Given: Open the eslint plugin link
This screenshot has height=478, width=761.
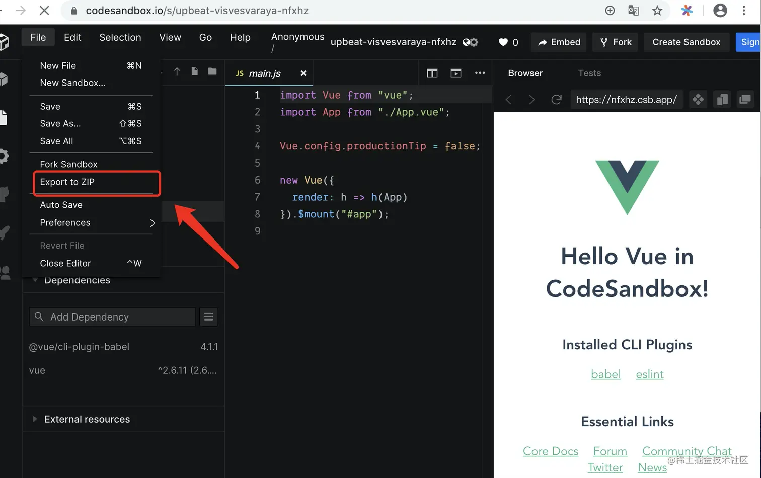Looking at the screenshot, I should tap(650, 374).
